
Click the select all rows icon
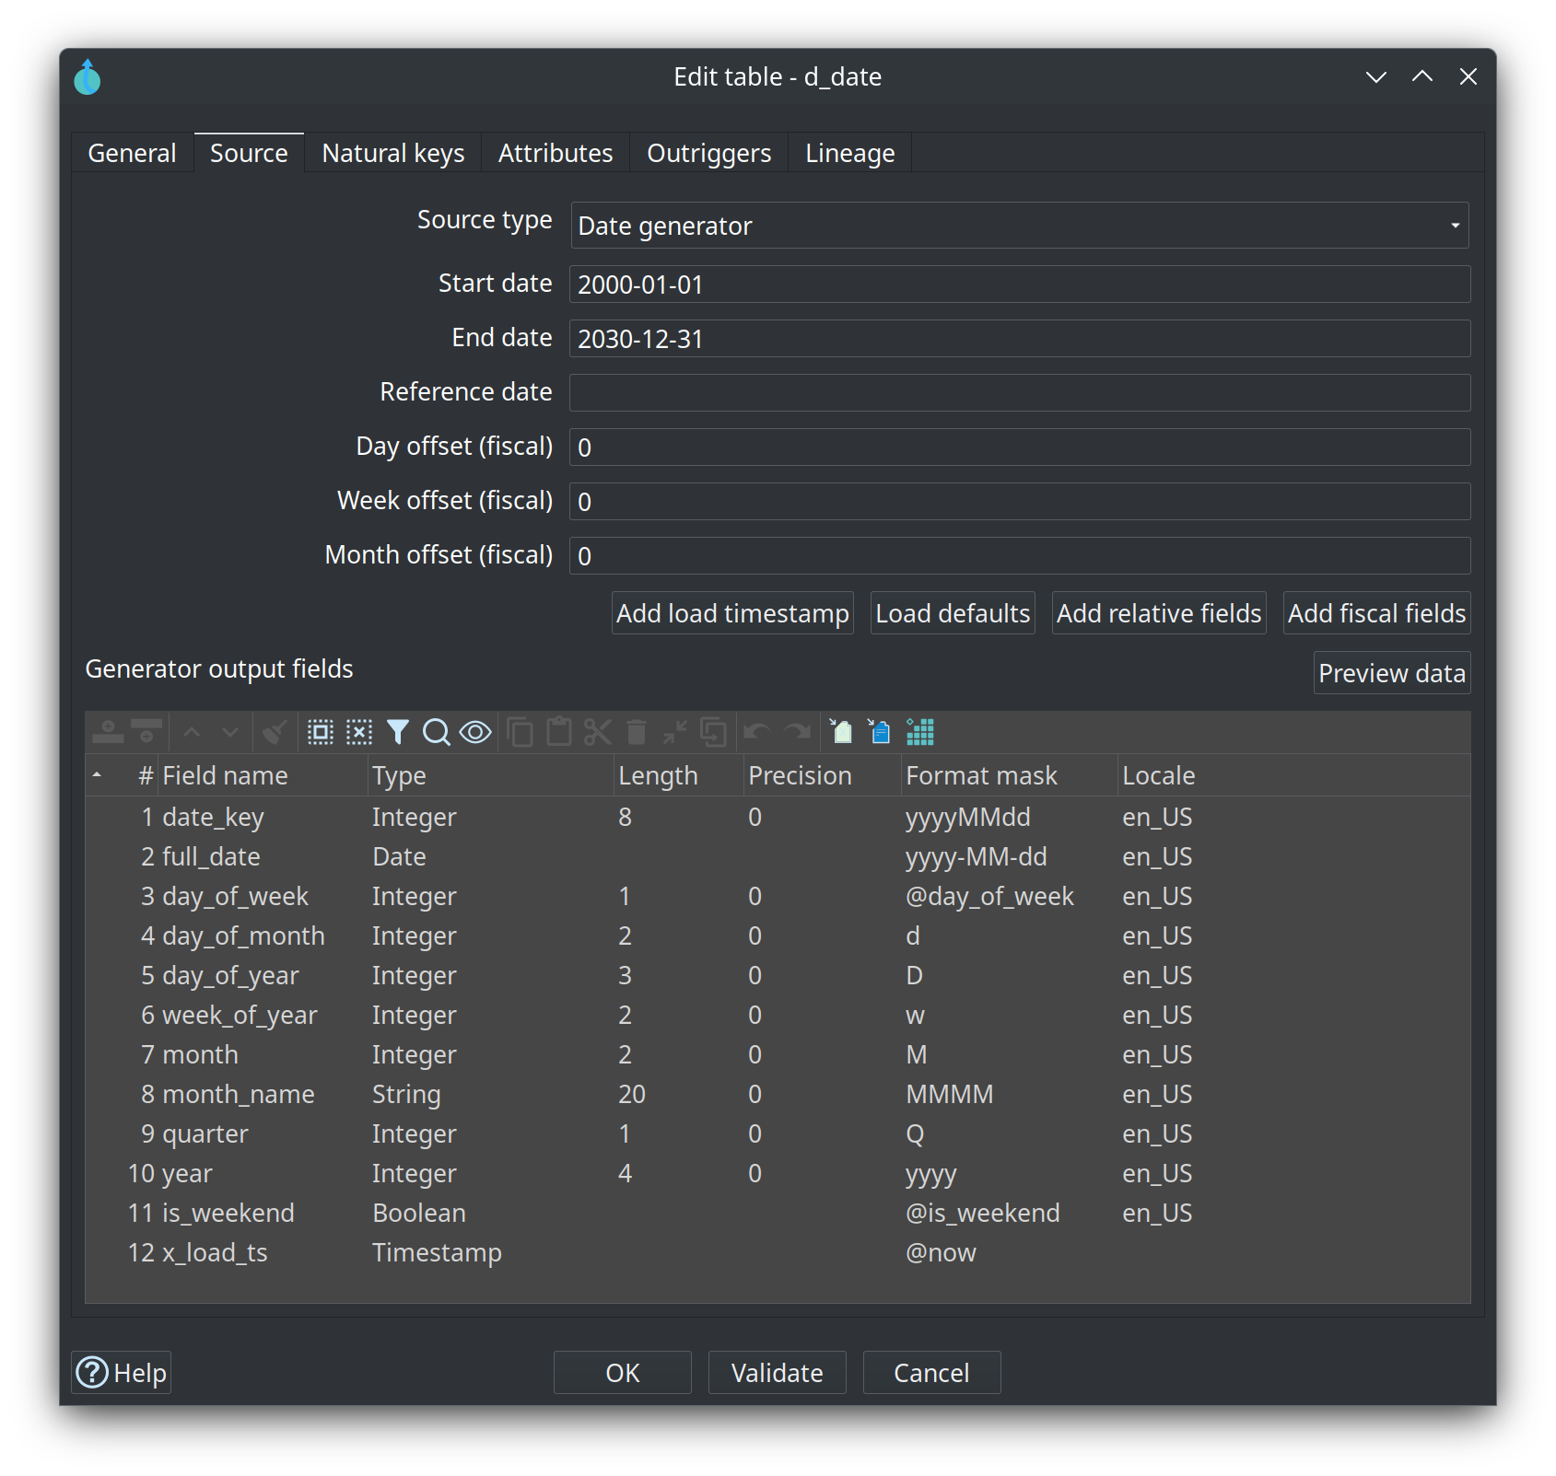pyautogui.click(x=320, y=732)
